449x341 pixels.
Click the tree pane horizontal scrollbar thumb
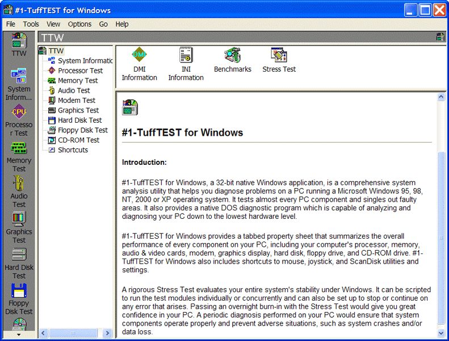73,333
